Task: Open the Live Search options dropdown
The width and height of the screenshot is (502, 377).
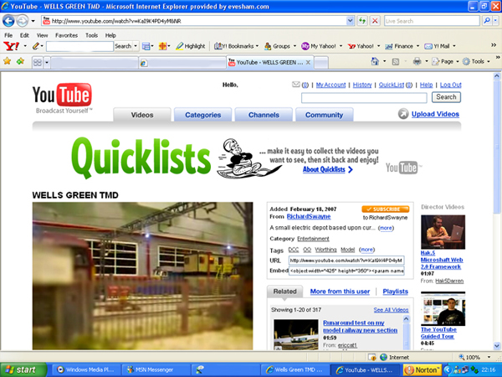Action: 495,21
